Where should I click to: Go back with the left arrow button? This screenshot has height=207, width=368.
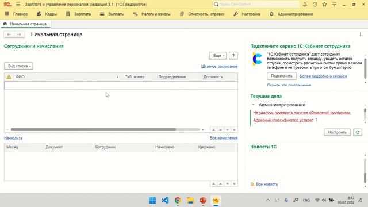click(x=9, y=34)
